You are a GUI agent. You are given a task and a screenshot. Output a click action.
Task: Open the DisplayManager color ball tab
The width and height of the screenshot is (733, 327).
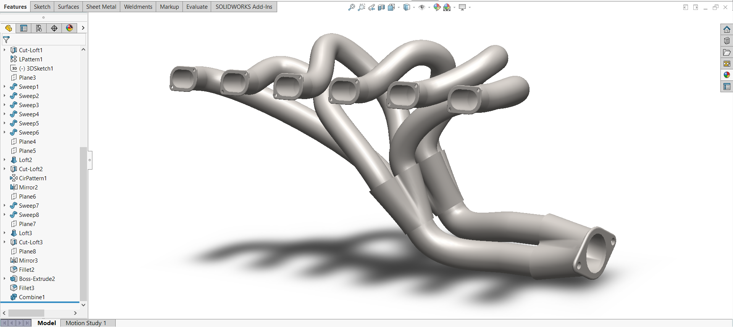[69, 28]
